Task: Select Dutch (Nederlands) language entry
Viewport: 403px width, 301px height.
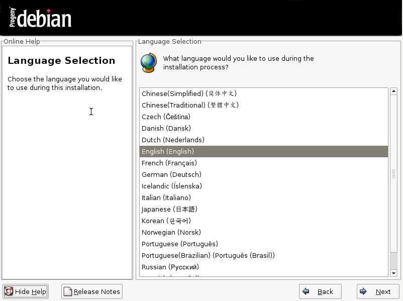Action: tap(173, 140)
